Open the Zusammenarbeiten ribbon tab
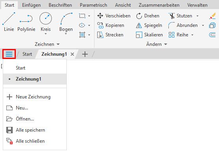The image size is (219, 151). pyautogui.click(x=159, y=5)
